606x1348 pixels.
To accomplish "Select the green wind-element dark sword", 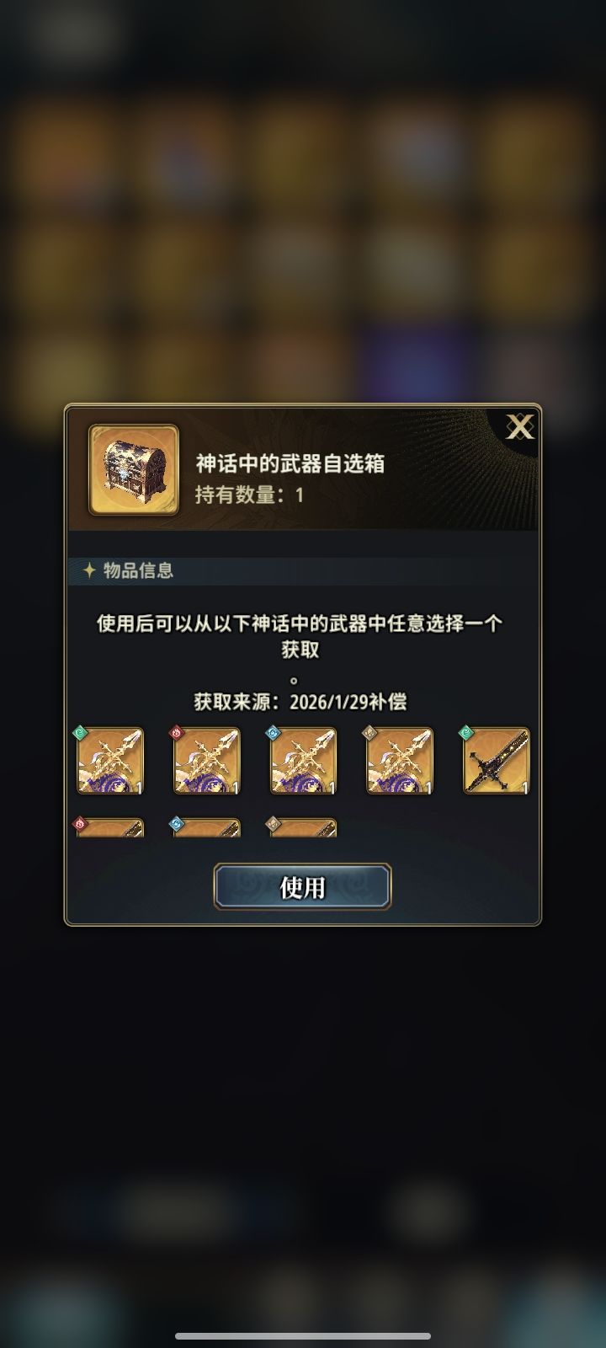I will [496, 761].
